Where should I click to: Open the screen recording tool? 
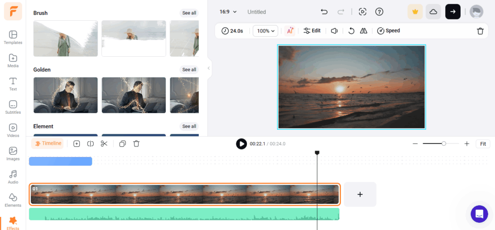(363, 12)
